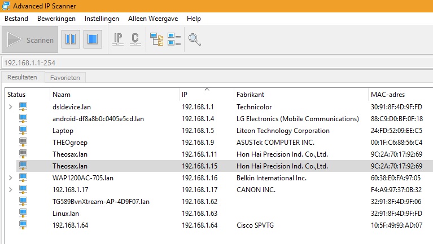Select the dsldevice.lan name
Screen dimensions: 433x244
[72, 107]
